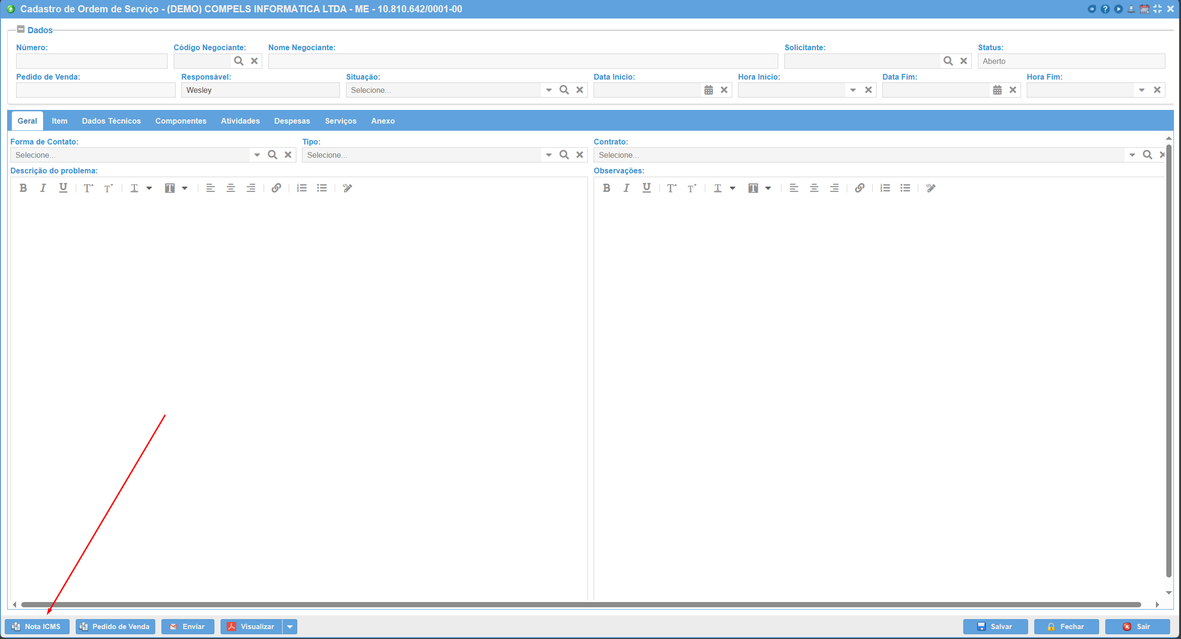The height and width of the screenshot is (639, 1181).
Task: Expand Forma de Contato dropdown list
Action: (257, 155)
